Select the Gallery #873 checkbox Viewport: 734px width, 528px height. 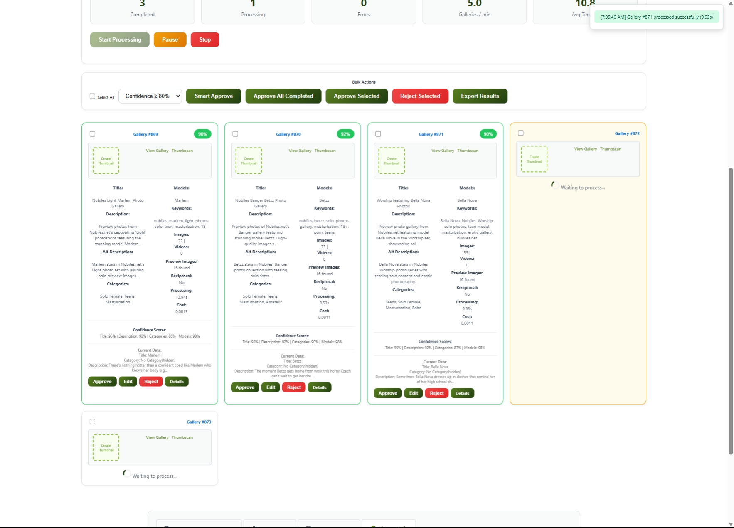click(92, 422)
